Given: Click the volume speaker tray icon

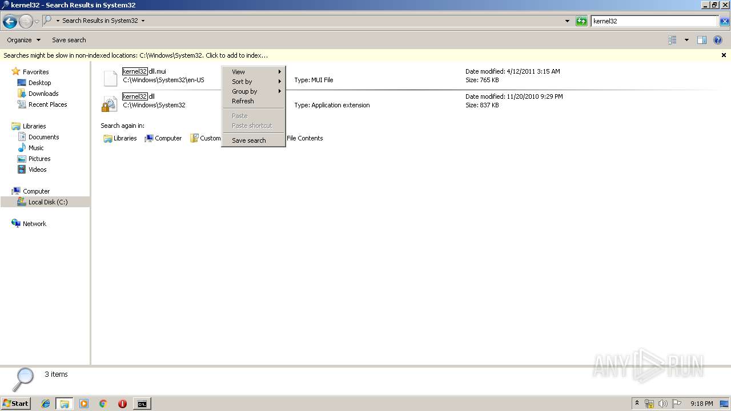Looking at the screenshot, I should pyautogui.click(x=663, y=404).
